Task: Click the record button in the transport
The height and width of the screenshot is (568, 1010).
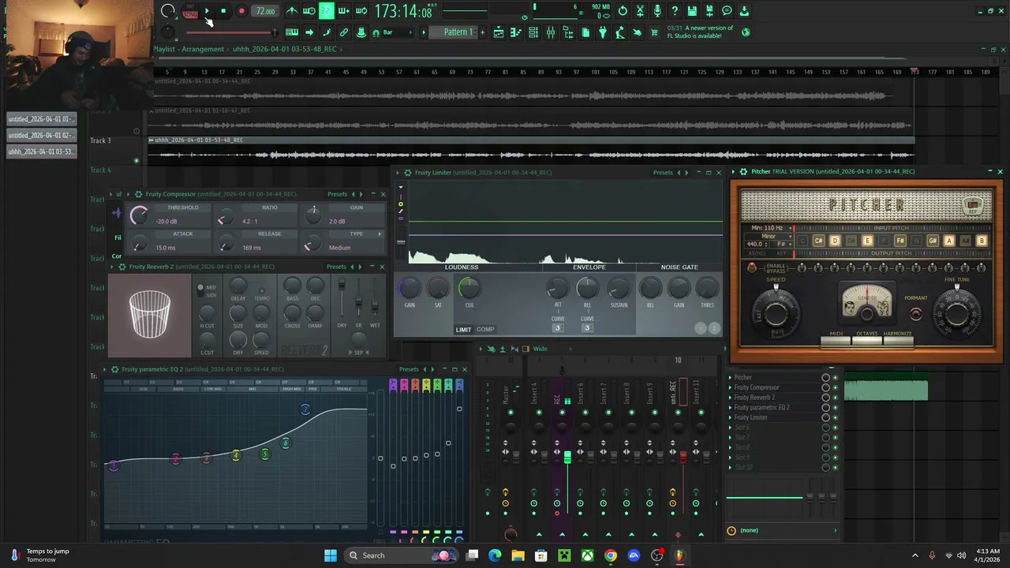Action: (x=241, y=11)
